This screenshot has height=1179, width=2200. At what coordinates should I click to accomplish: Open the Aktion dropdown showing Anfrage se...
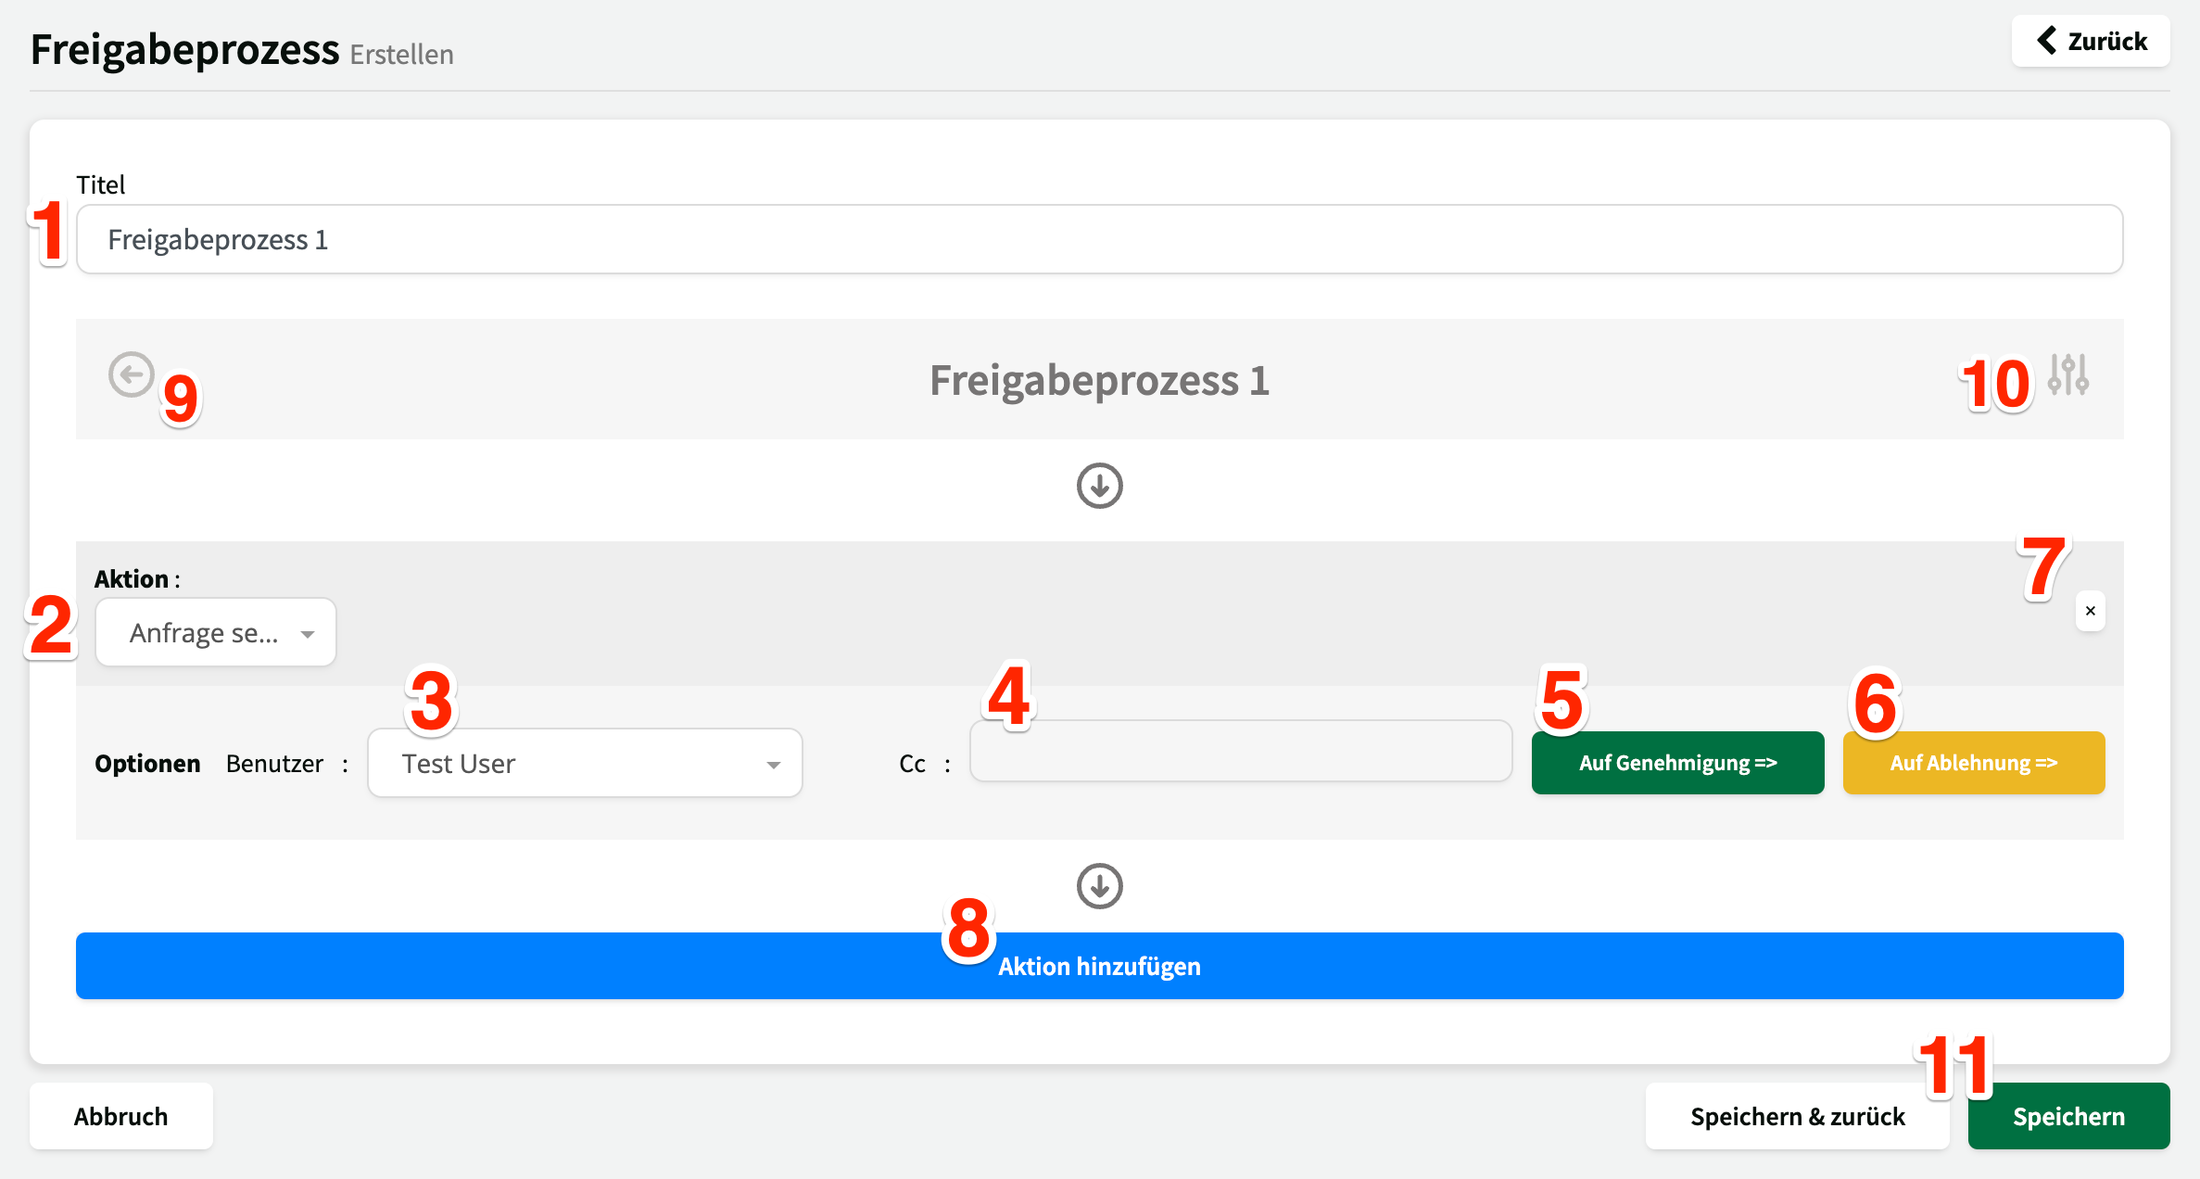(x=216, y=633)
